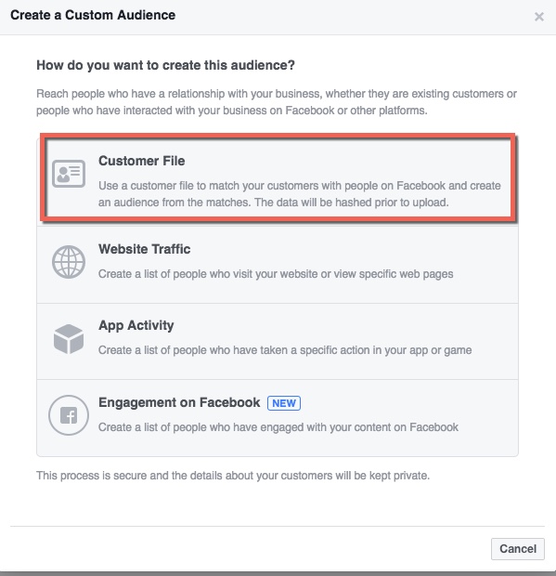This screenshot has height=576, width=556.
Task: Click the Reach people intro paragraph
Action: click(x=277, y=102)
